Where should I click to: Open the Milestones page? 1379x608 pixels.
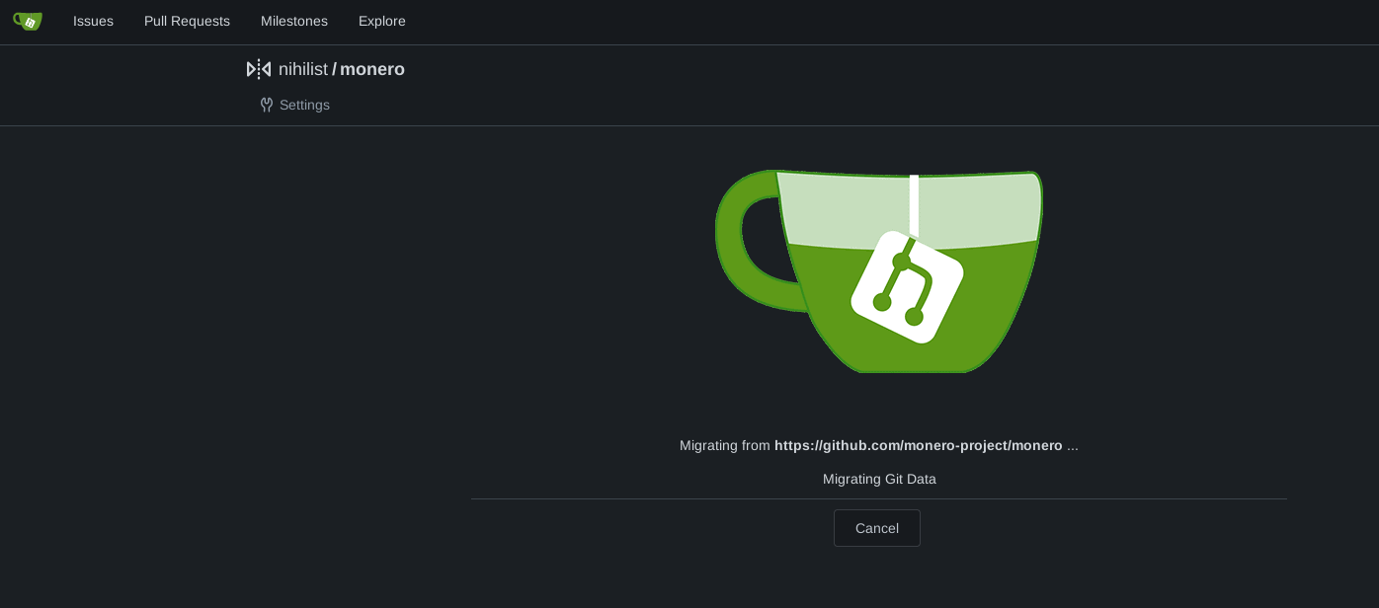(294, 21)
